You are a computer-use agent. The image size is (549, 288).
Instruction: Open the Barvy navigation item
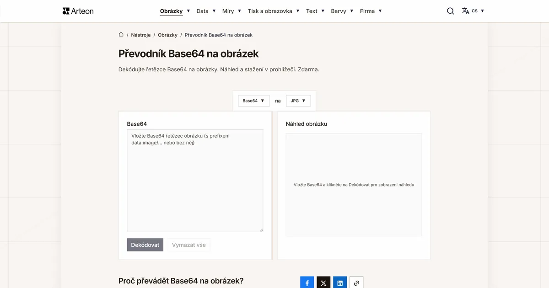pos(339,11)
